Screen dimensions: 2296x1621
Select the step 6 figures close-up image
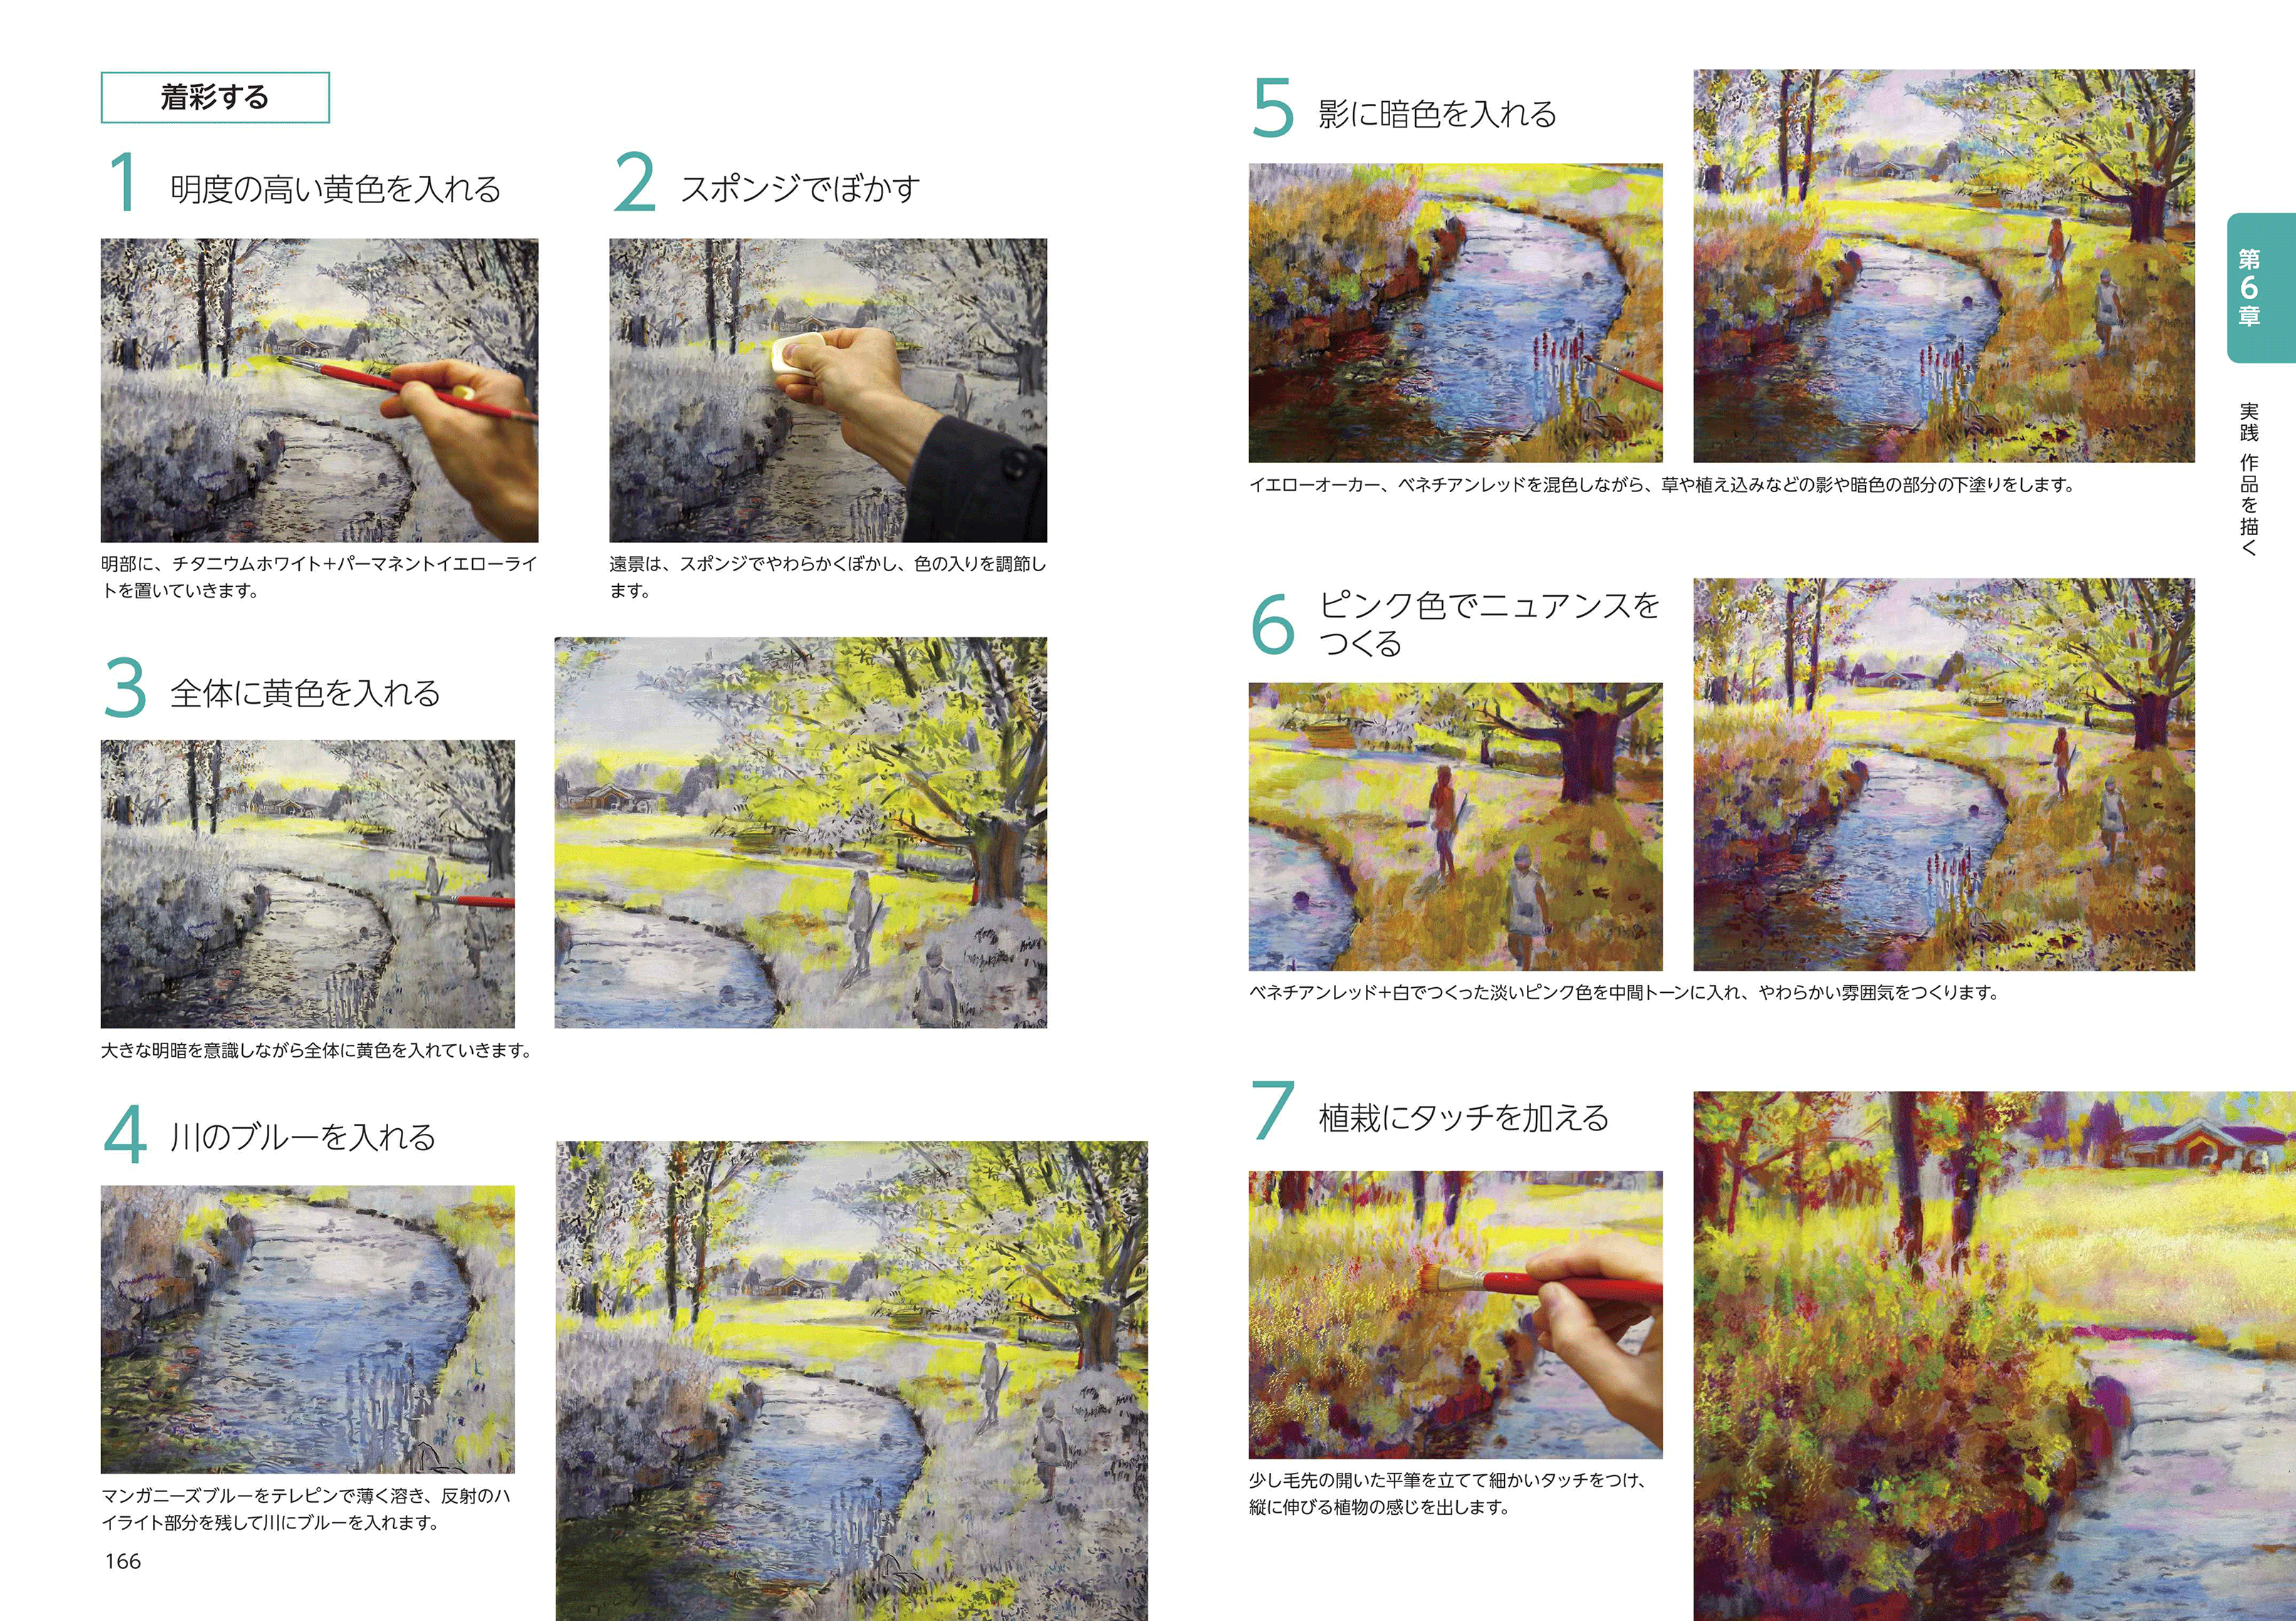[1456, 826]
